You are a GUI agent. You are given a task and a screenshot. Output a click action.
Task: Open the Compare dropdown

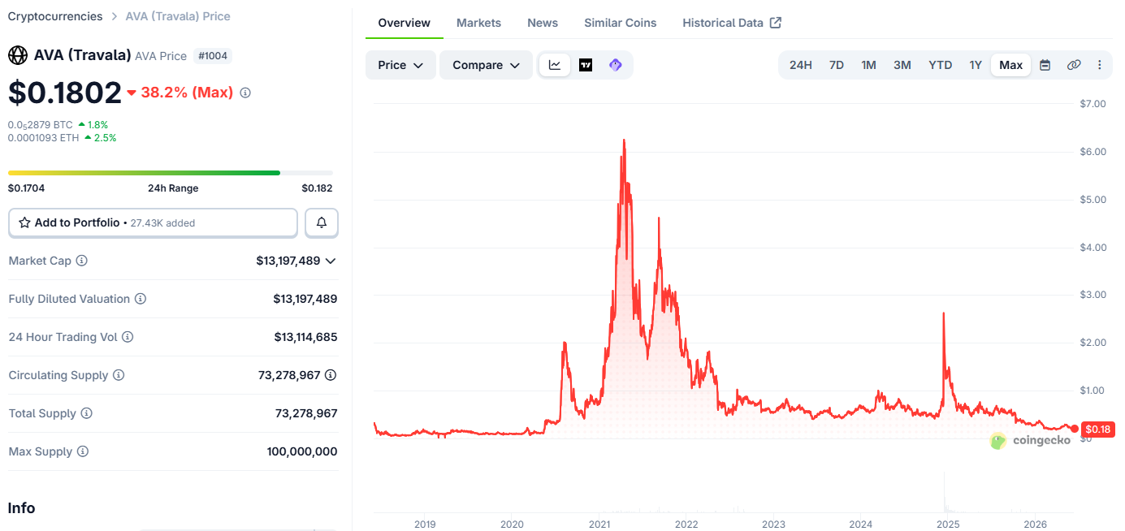486,65
